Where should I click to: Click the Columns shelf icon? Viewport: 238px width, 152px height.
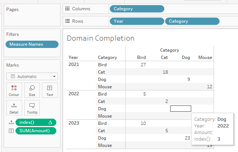point(67,9)
